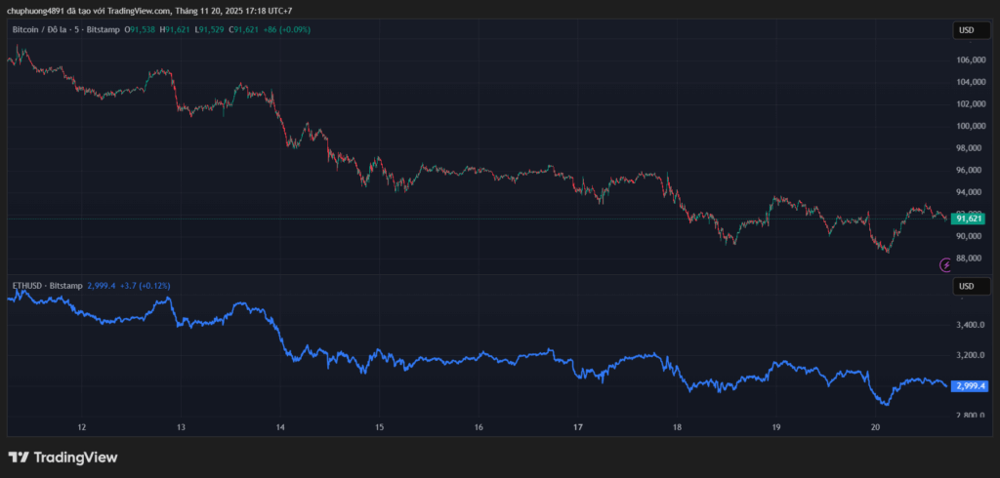Select the green 91,621 current price label

coord(970,219)
